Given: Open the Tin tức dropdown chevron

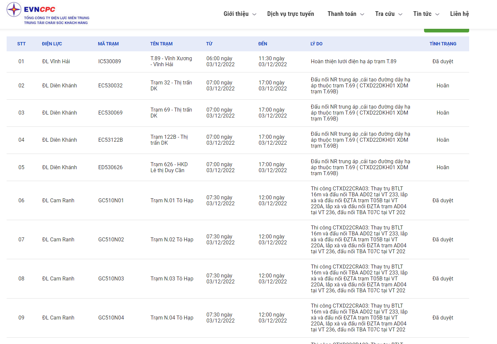Looking at the screenshot, I should (437, 14).
